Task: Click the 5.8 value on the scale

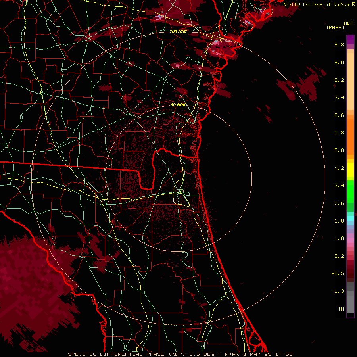Action: [339, 133]
